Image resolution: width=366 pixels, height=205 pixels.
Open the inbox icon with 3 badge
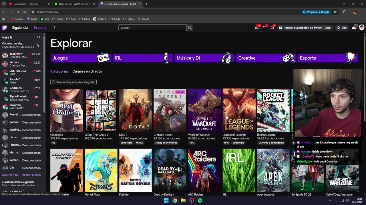tap(264, 28)
